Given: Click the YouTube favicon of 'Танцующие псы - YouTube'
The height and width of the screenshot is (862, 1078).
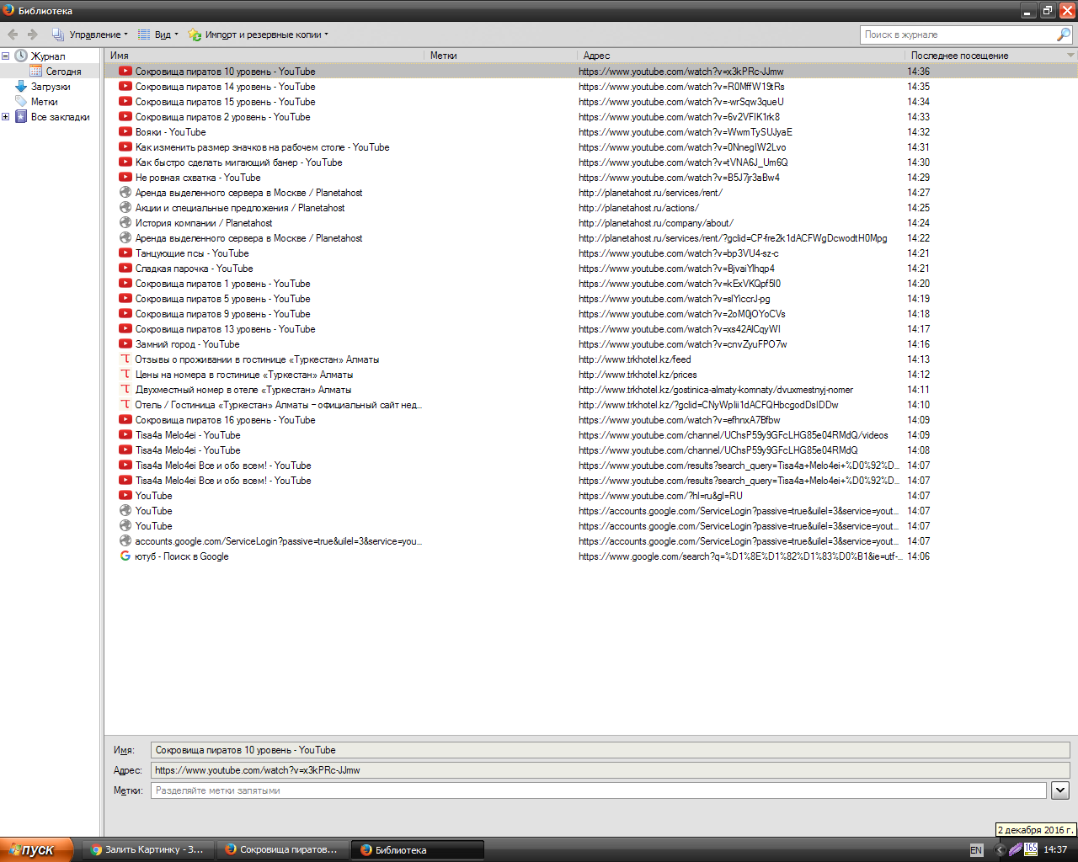Looking at the screenshot, I should point(125,253).
